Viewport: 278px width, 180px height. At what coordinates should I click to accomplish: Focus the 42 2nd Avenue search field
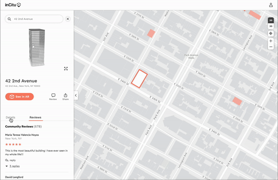click(34, 19)
